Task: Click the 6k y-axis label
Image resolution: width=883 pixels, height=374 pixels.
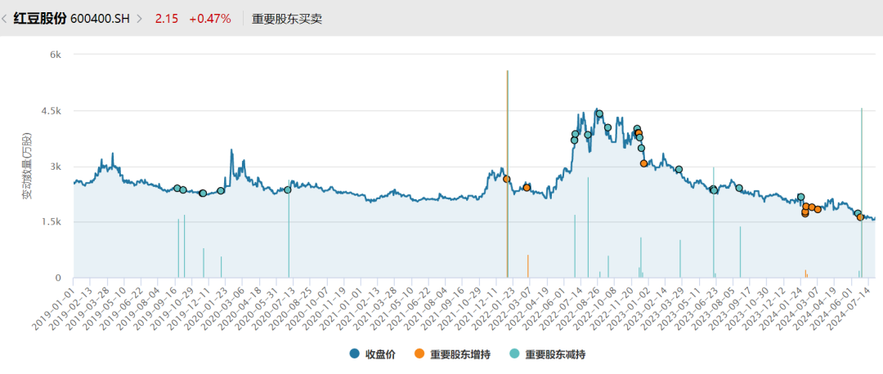Action: (56, 55)
